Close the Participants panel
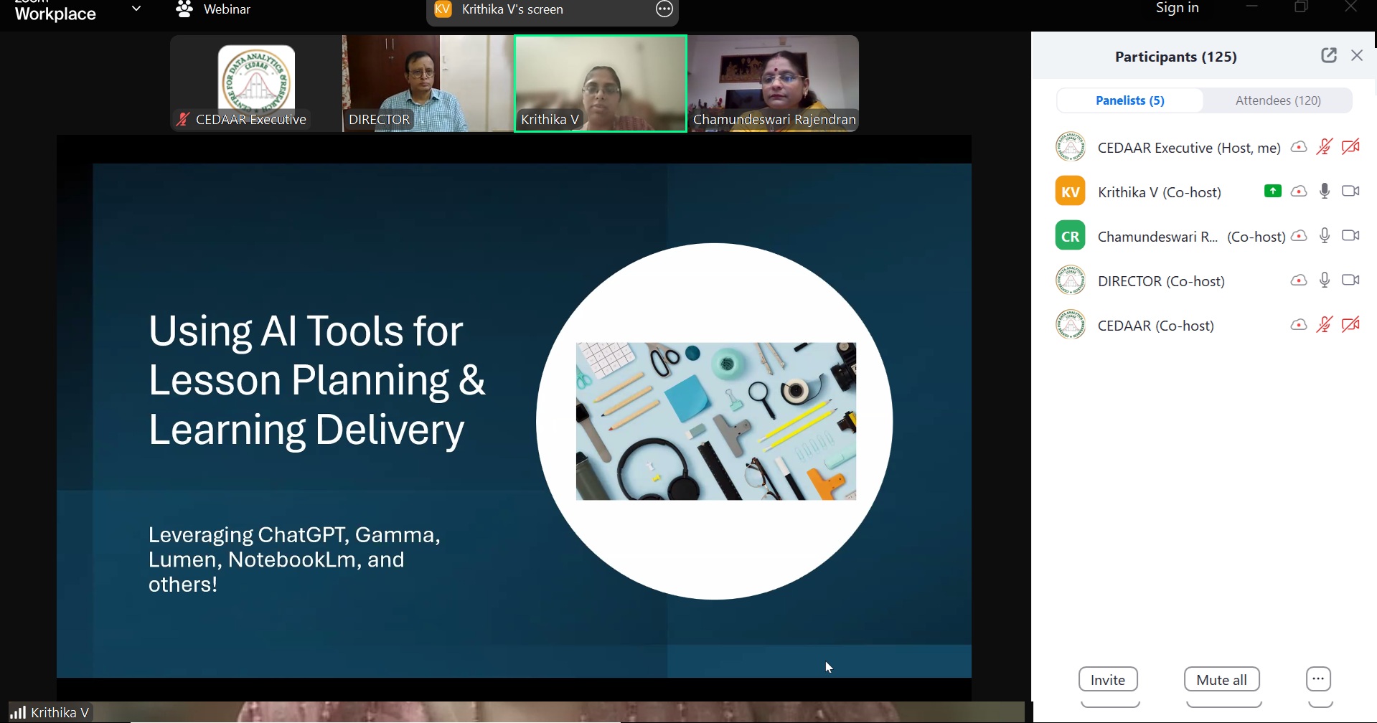Screen dimensions: 1377x723 pyautogui.click(x=1356, y=55)
